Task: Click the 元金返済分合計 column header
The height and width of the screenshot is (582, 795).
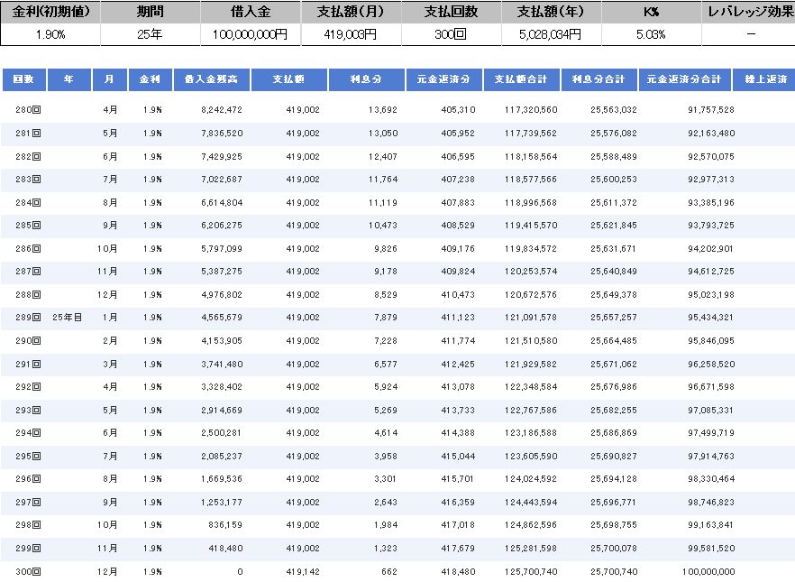Action: [684, 79]
